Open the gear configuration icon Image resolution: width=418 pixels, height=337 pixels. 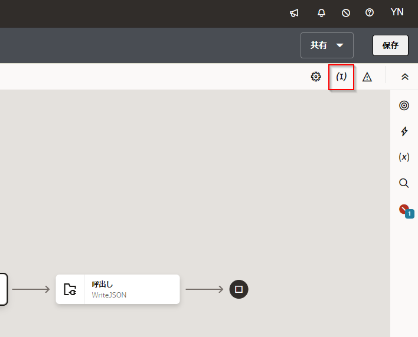point(316,77)
